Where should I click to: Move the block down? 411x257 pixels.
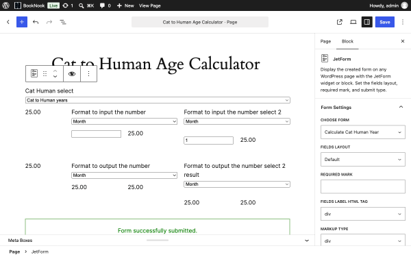click(55, 77)
